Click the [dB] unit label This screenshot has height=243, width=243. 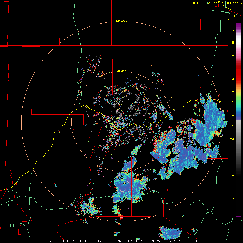pos(231,19)
